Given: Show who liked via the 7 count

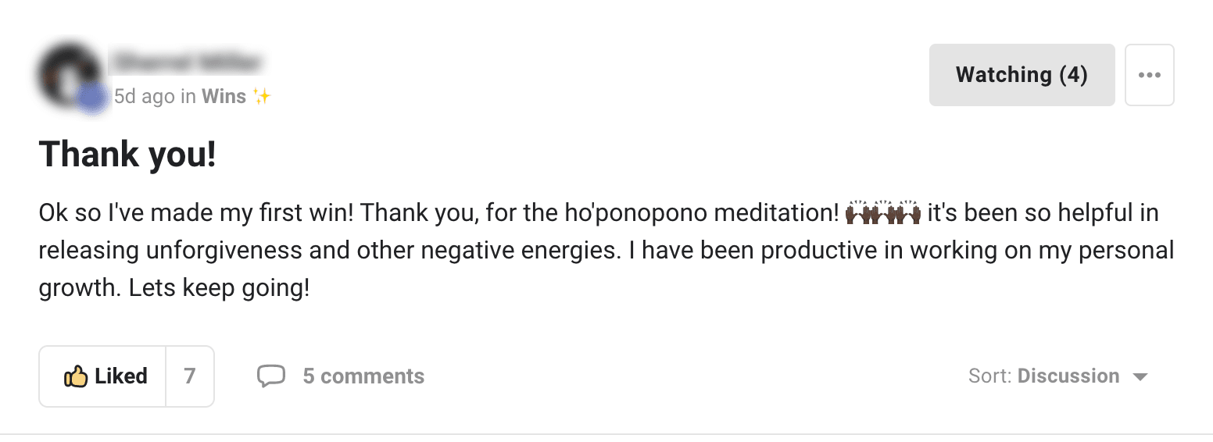Looking at the screenshot, I should point(190,376).
